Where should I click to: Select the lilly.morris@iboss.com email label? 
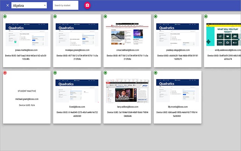(x=177, y=107)
